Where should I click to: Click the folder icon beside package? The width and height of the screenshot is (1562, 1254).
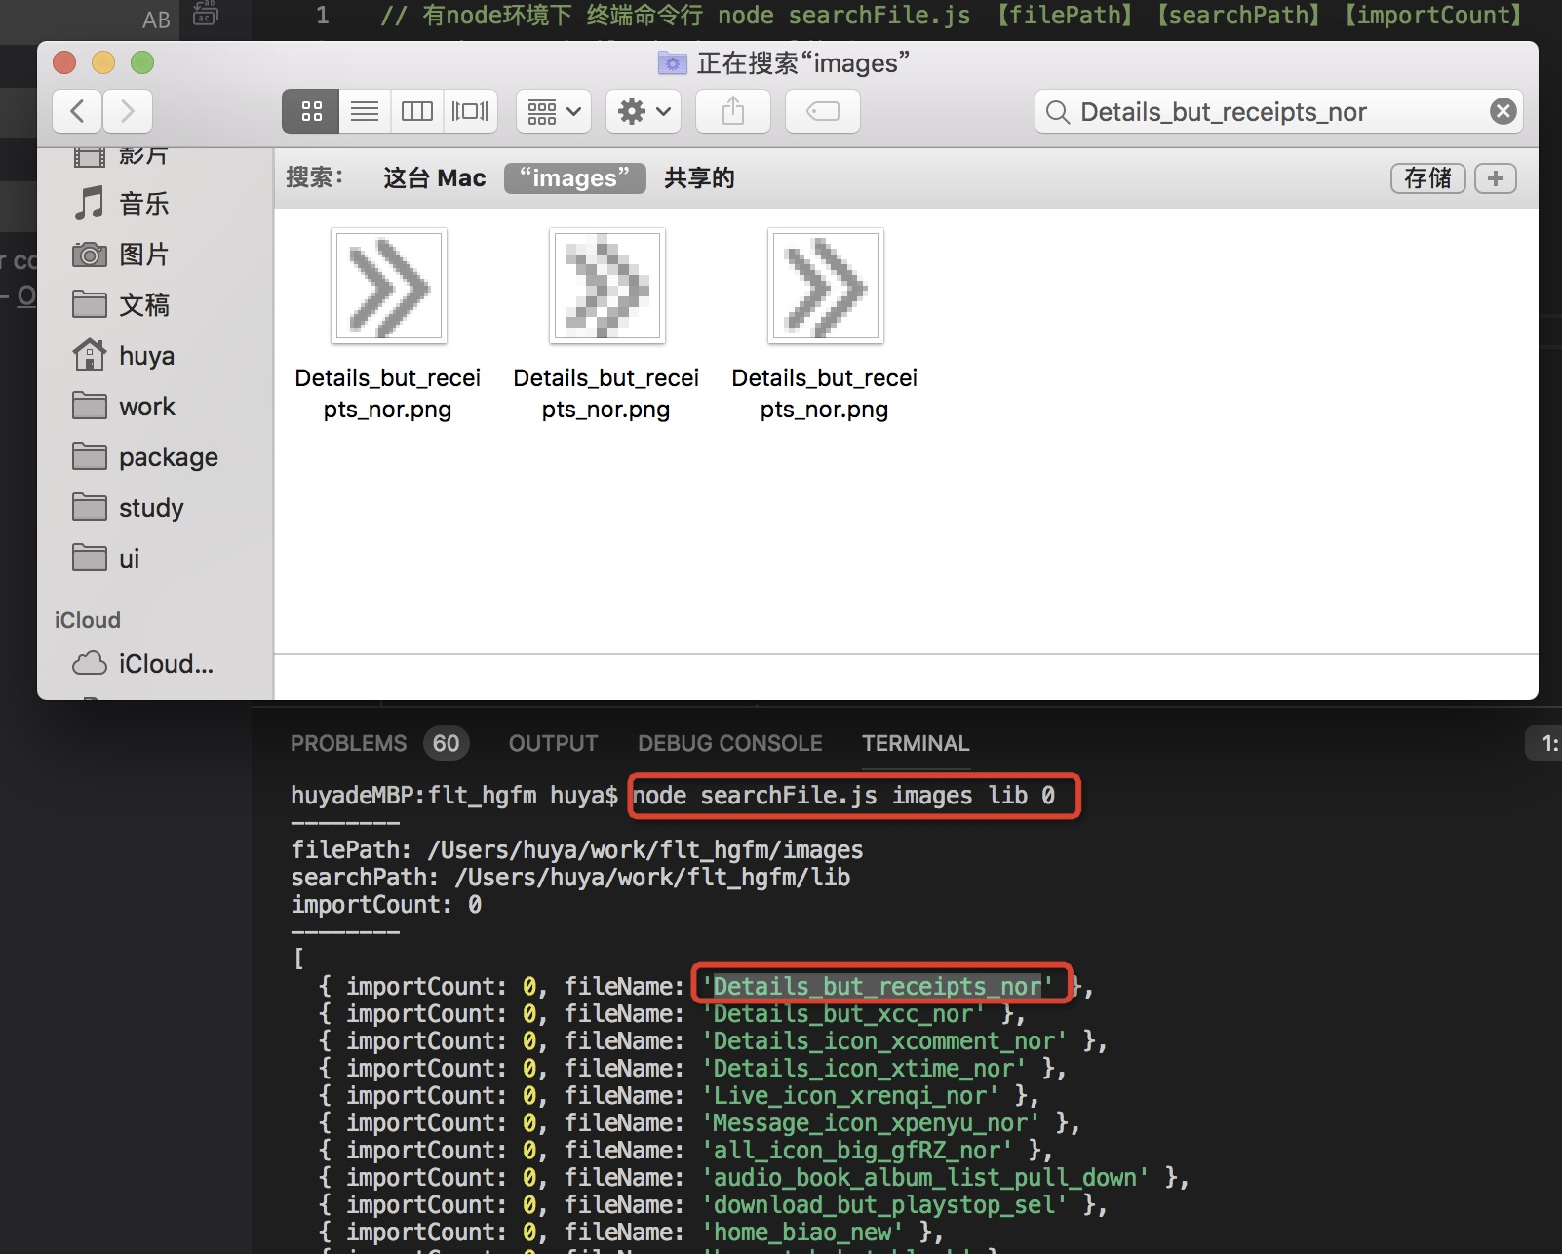click(90, 456)
